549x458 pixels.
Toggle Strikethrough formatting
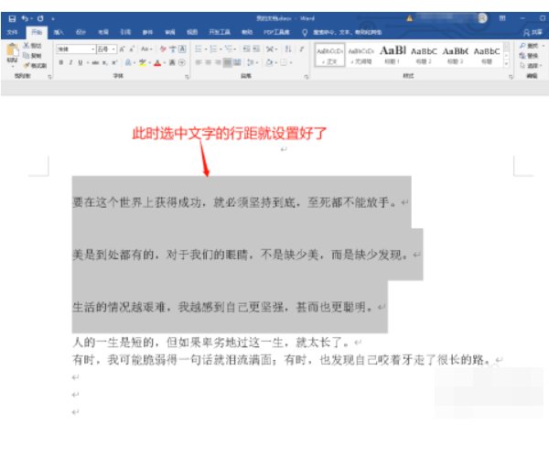pos(95,62)
